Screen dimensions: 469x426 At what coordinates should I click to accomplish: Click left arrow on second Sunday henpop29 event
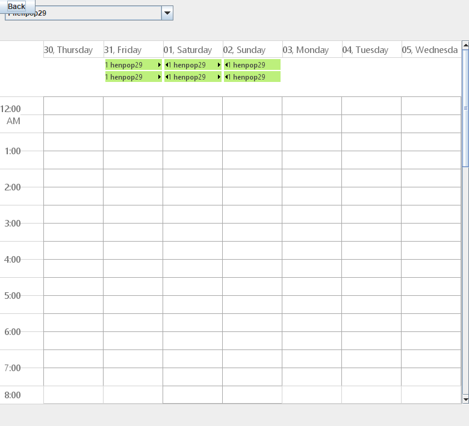click(226, 77)
